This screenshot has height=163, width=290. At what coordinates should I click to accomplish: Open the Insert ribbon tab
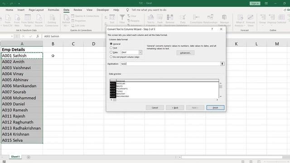tap(21, 10)
